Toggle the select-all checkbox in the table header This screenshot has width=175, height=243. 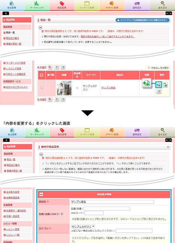tap(42, 75)
